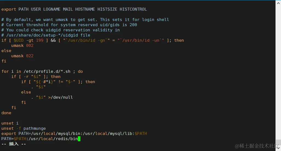Click the -- 插入 -- insert mode indicator
The height and width of the screenshot is (151, 281).
[x=14, y=144]
